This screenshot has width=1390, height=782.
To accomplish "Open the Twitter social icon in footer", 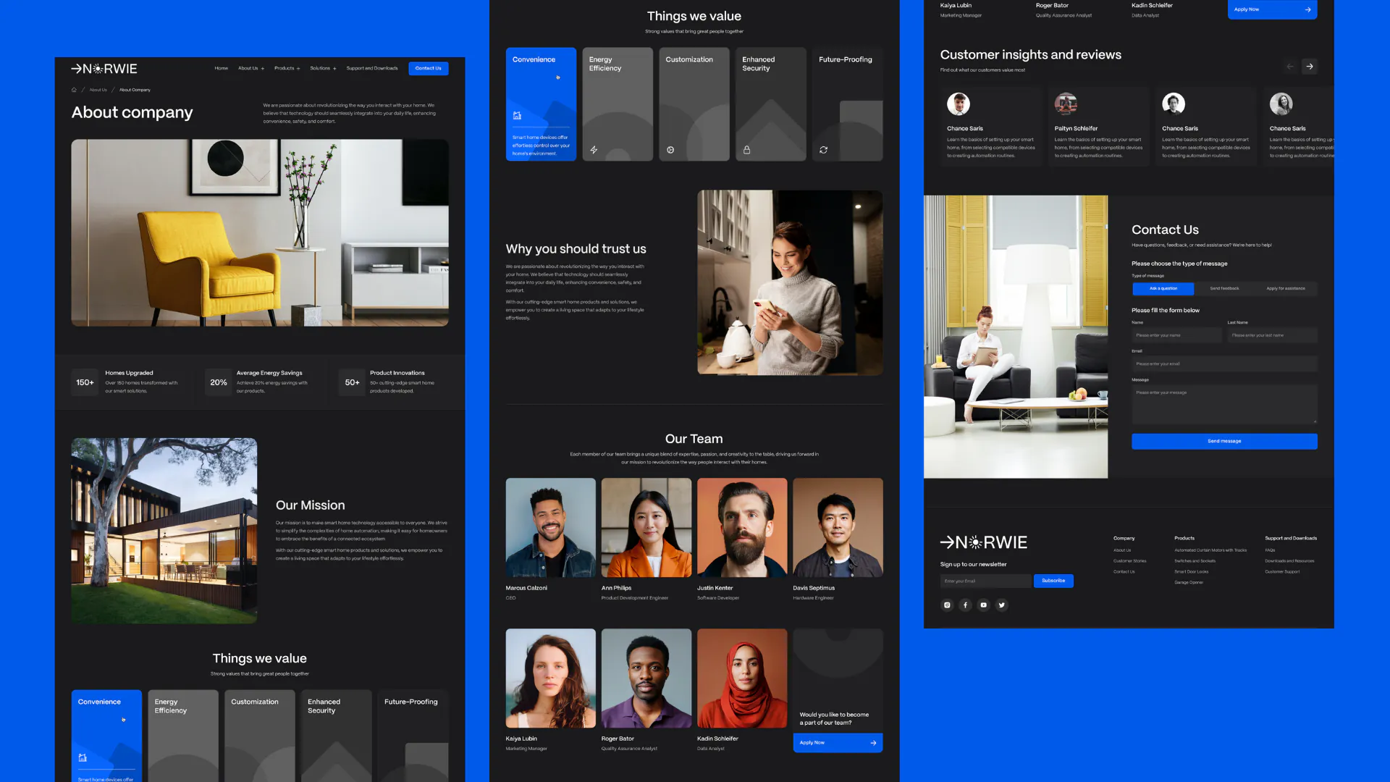I will [x=1001, y=605].
